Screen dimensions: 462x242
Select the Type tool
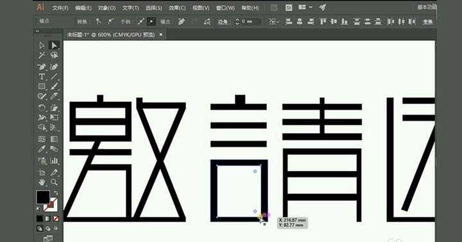tap(42, 77)
